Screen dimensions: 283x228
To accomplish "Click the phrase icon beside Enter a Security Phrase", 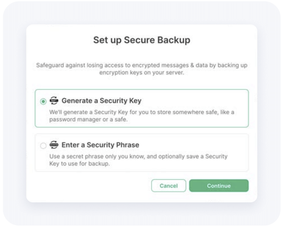I will coord(54,145).
